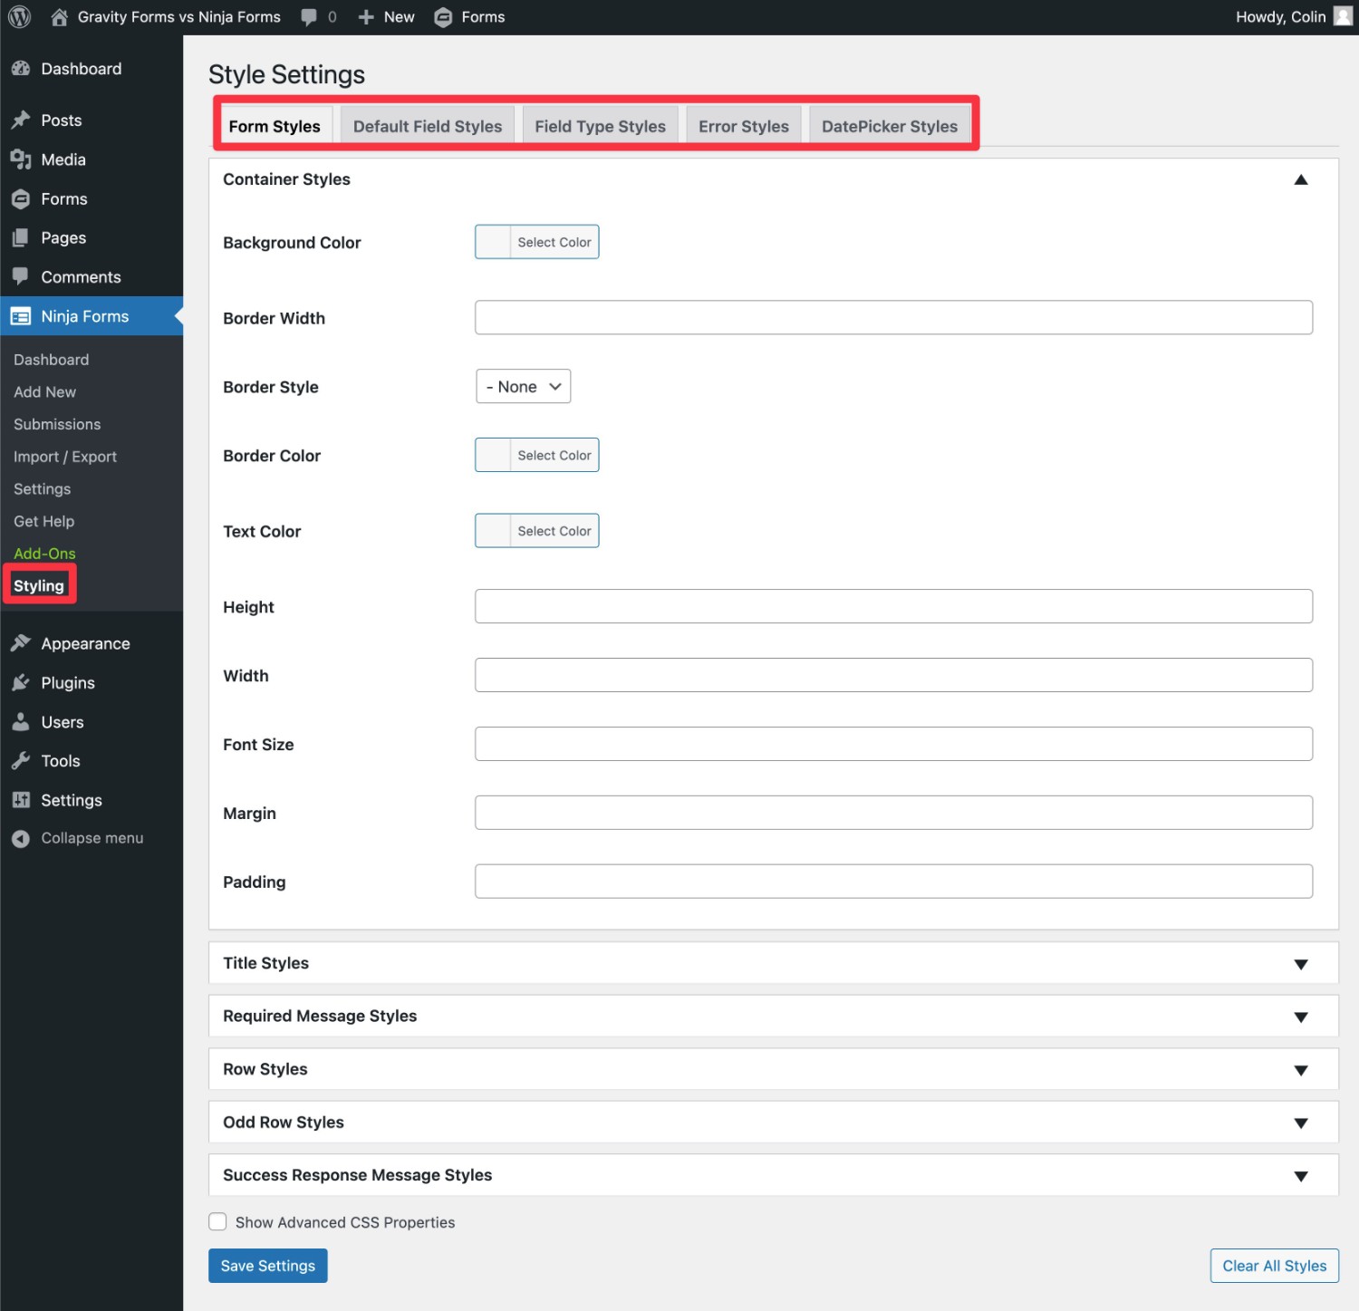Focus the Margin input field
Viewport: 1359px width, 1311px height.
(x=893, y=813)
